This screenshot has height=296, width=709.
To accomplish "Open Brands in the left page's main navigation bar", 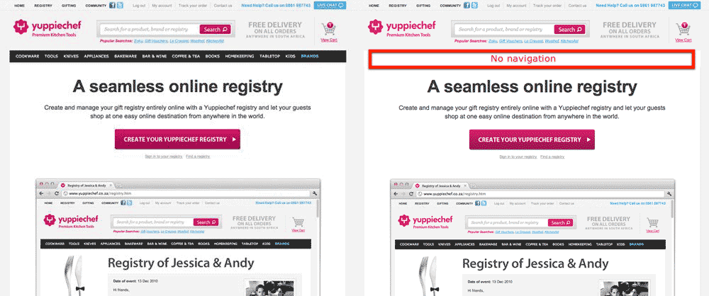I will coord(310,57).
